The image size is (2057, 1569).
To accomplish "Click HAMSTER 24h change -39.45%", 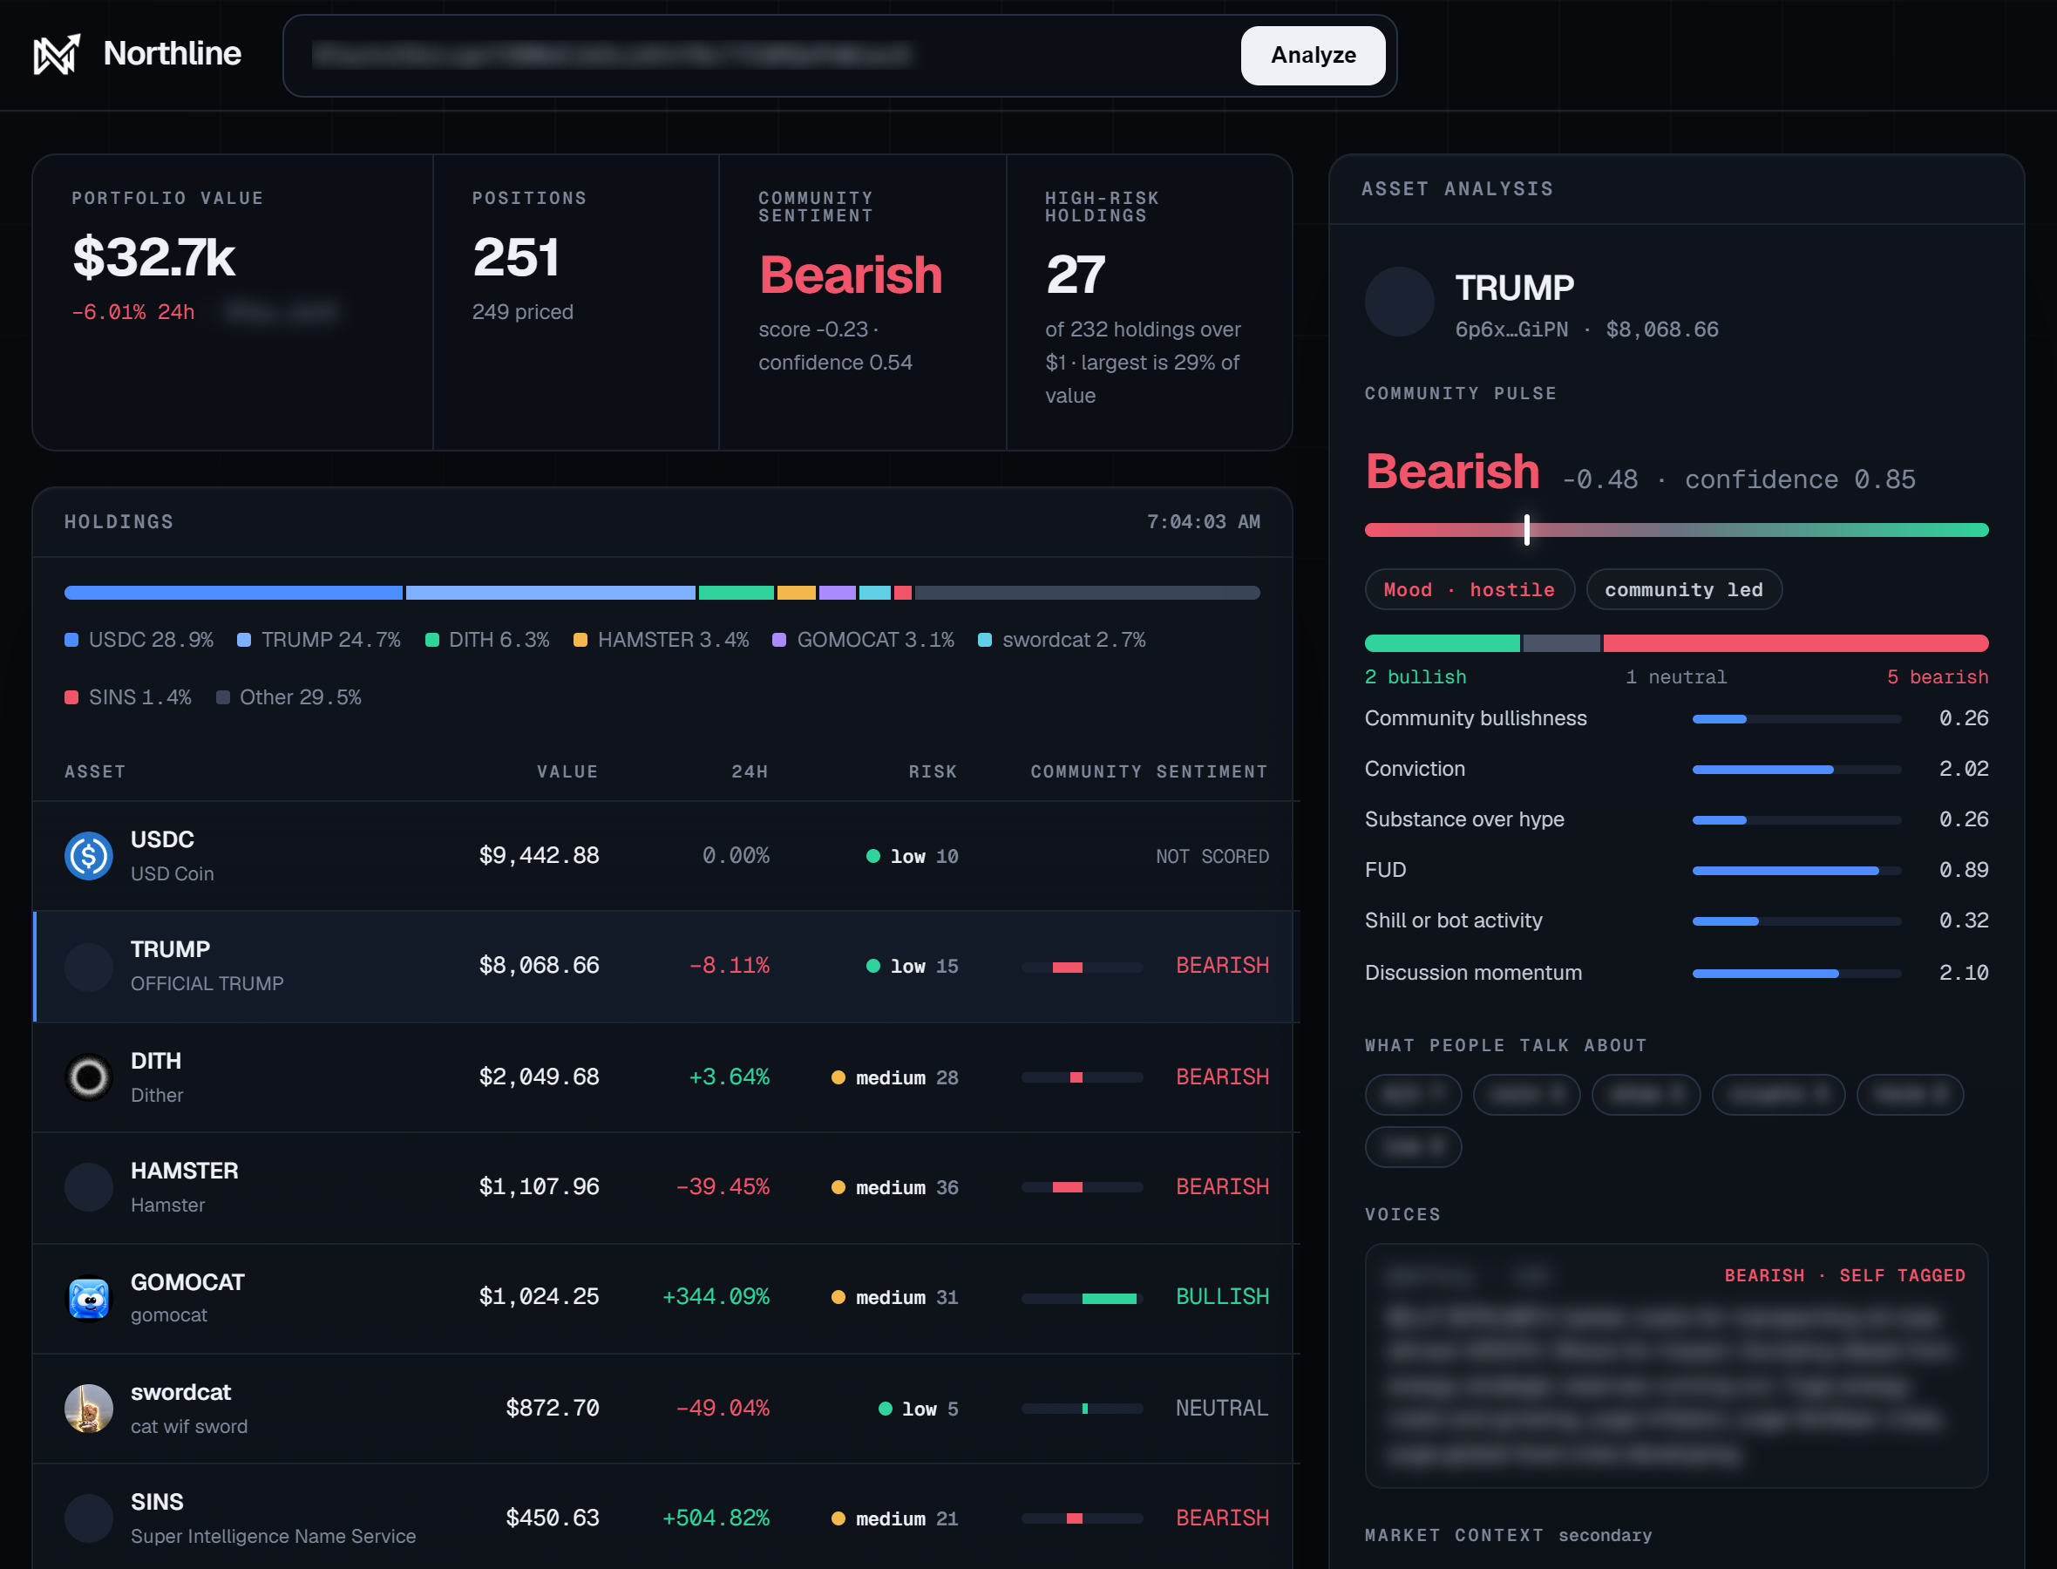I will click(x=723, y=1187).
